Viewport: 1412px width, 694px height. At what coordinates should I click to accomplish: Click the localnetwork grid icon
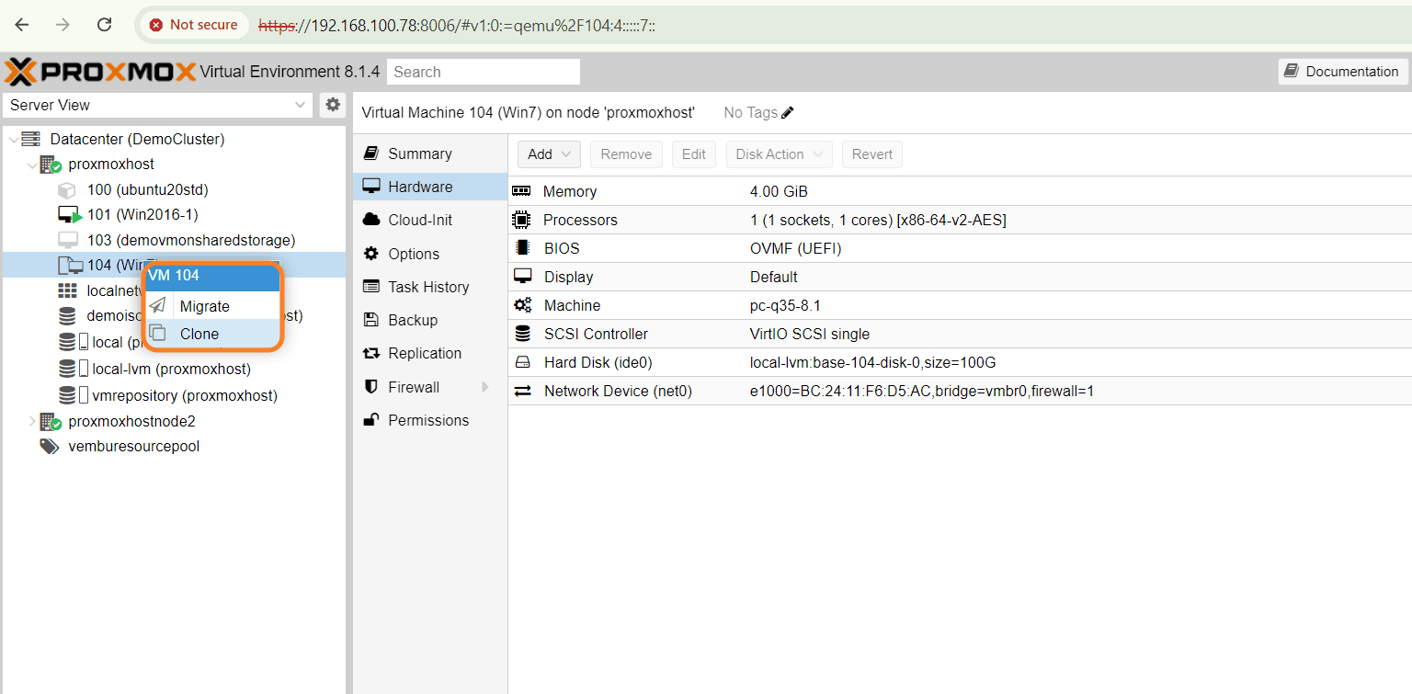[x=67, y=290]
